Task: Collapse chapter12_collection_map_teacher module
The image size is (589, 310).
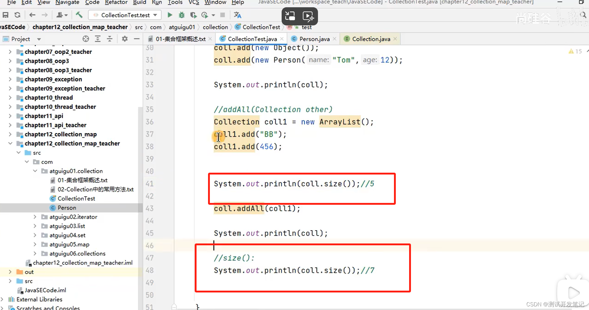Action: (x=10, y=143)
